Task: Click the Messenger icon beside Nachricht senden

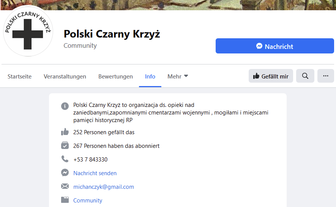Action: (65, 172)
